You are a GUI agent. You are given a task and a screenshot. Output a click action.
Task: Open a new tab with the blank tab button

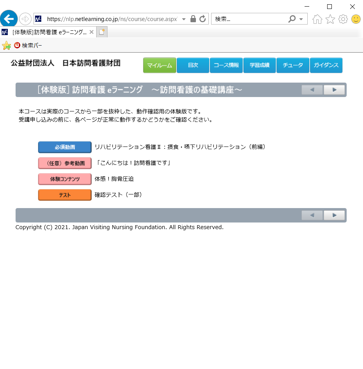pyautogui.click(x=102, y=32)
